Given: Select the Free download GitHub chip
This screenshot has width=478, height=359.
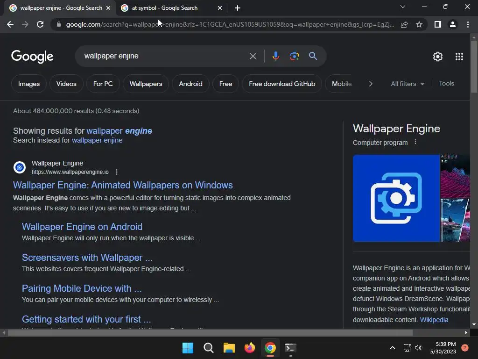Looking at the screenshot, I should coord(282,84).
